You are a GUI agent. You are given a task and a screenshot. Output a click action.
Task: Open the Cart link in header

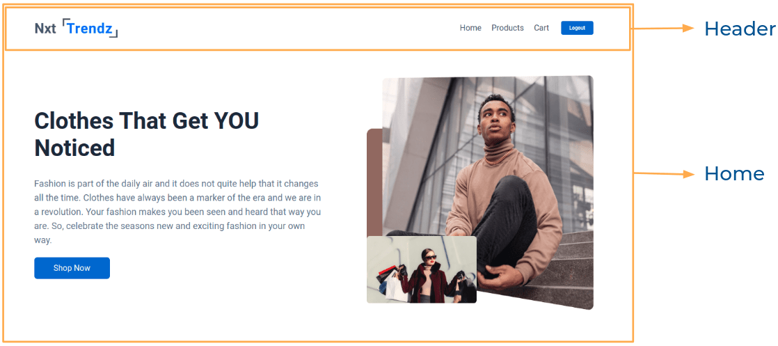(541, 28)
